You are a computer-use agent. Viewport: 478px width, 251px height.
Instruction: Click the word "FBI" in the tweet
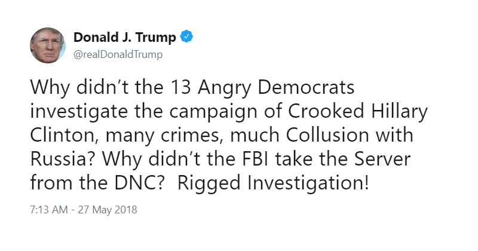tap(256, 159)
